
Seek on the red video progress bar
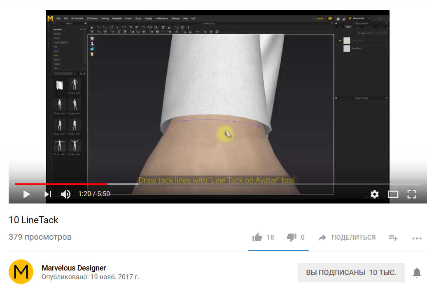click(x=61, y=184)
